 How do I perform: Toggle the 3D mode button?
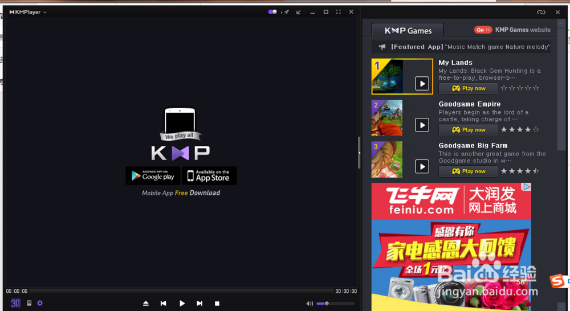click(15, 303)
